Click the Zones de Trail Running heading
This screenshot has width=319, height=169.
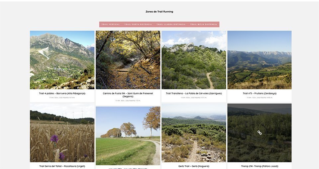point(159,12)
